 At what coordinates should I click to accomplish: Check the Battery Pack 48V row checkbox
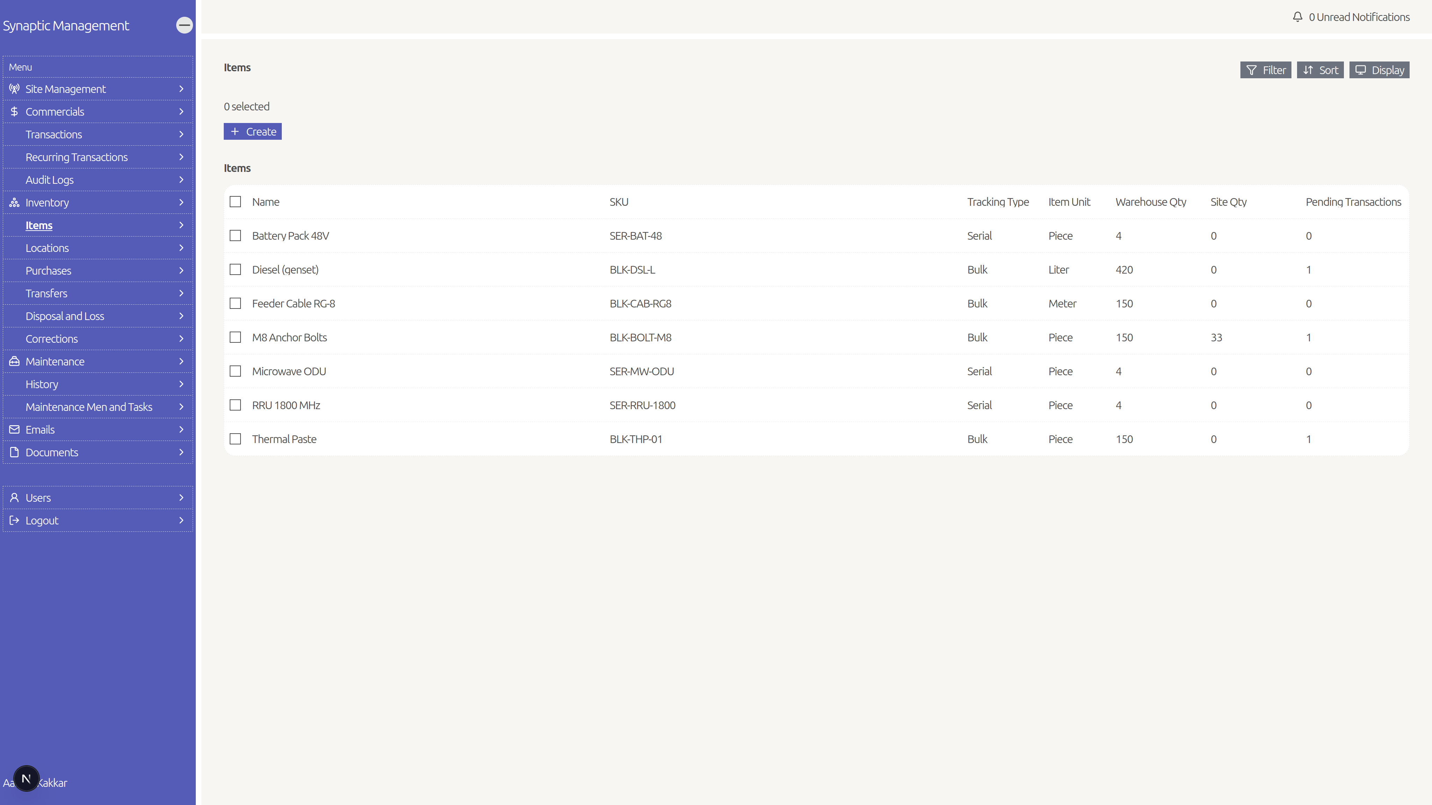tap(235, 235)
